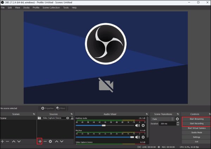Open the Fade transition dropdown
This screenshot has width=211, height=149.
click(162, 119)
